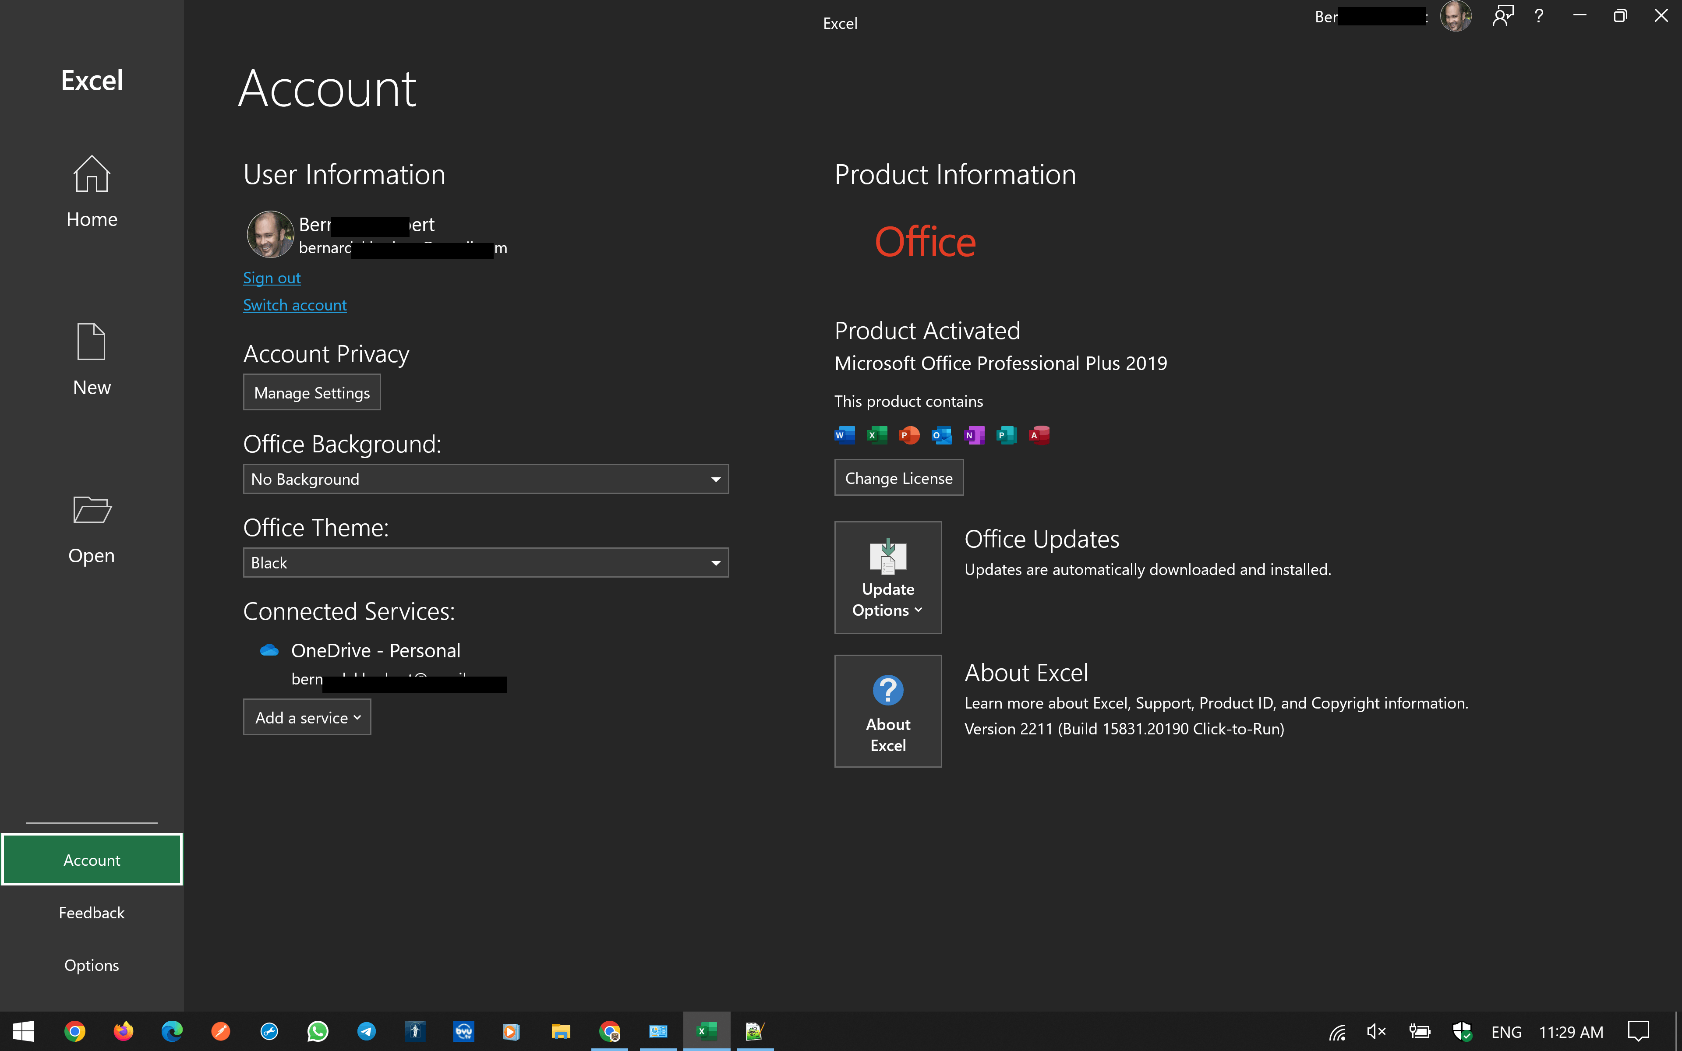Open the Open files page
Screen dimensions: 1682x1051
tap(92, 530)
